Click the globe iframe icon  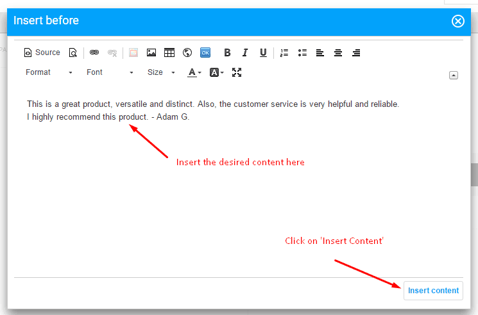[x=187, y=52]
